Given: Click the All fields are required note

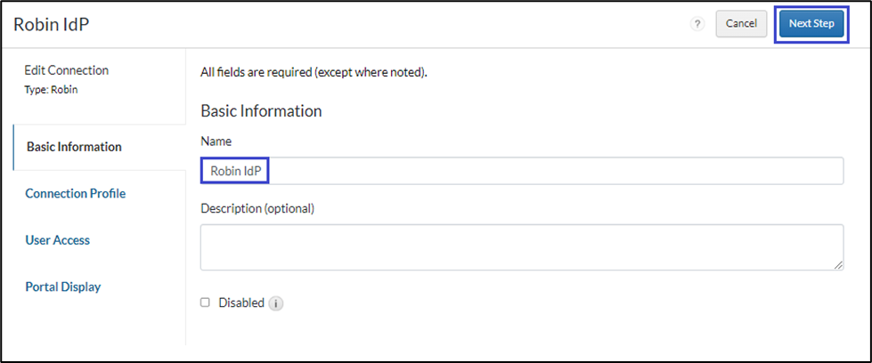Looking at the screenshot, I should [x=314, y=72].
